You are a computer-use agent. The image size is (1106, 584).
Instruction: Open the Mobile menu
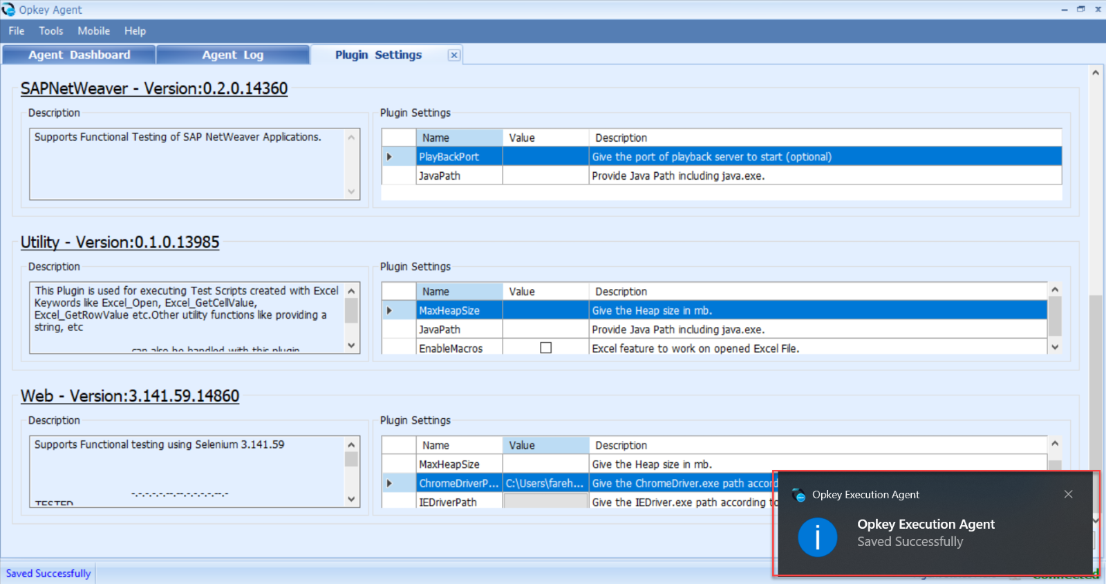pyautogui.click(x=93, y=31)
